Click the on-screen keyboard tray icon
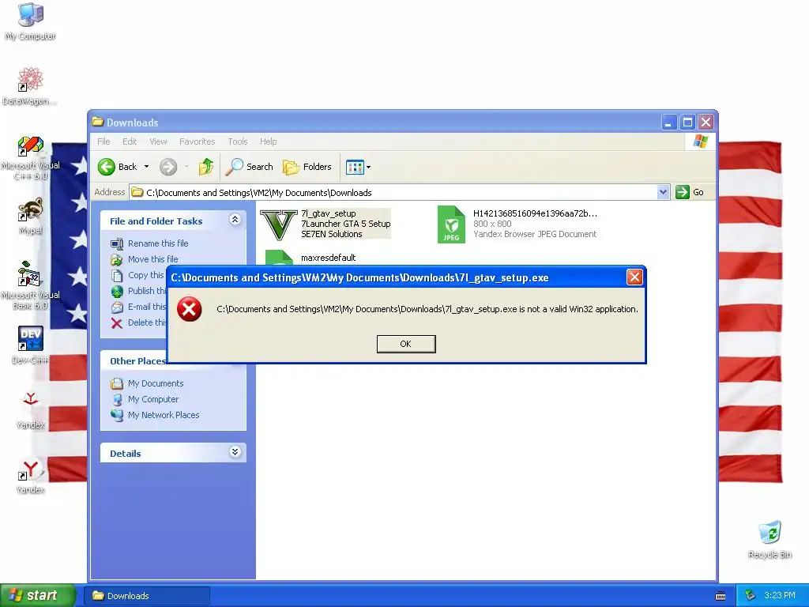The height and width of the screenshot is (607, 809). [x=721, y=596]
